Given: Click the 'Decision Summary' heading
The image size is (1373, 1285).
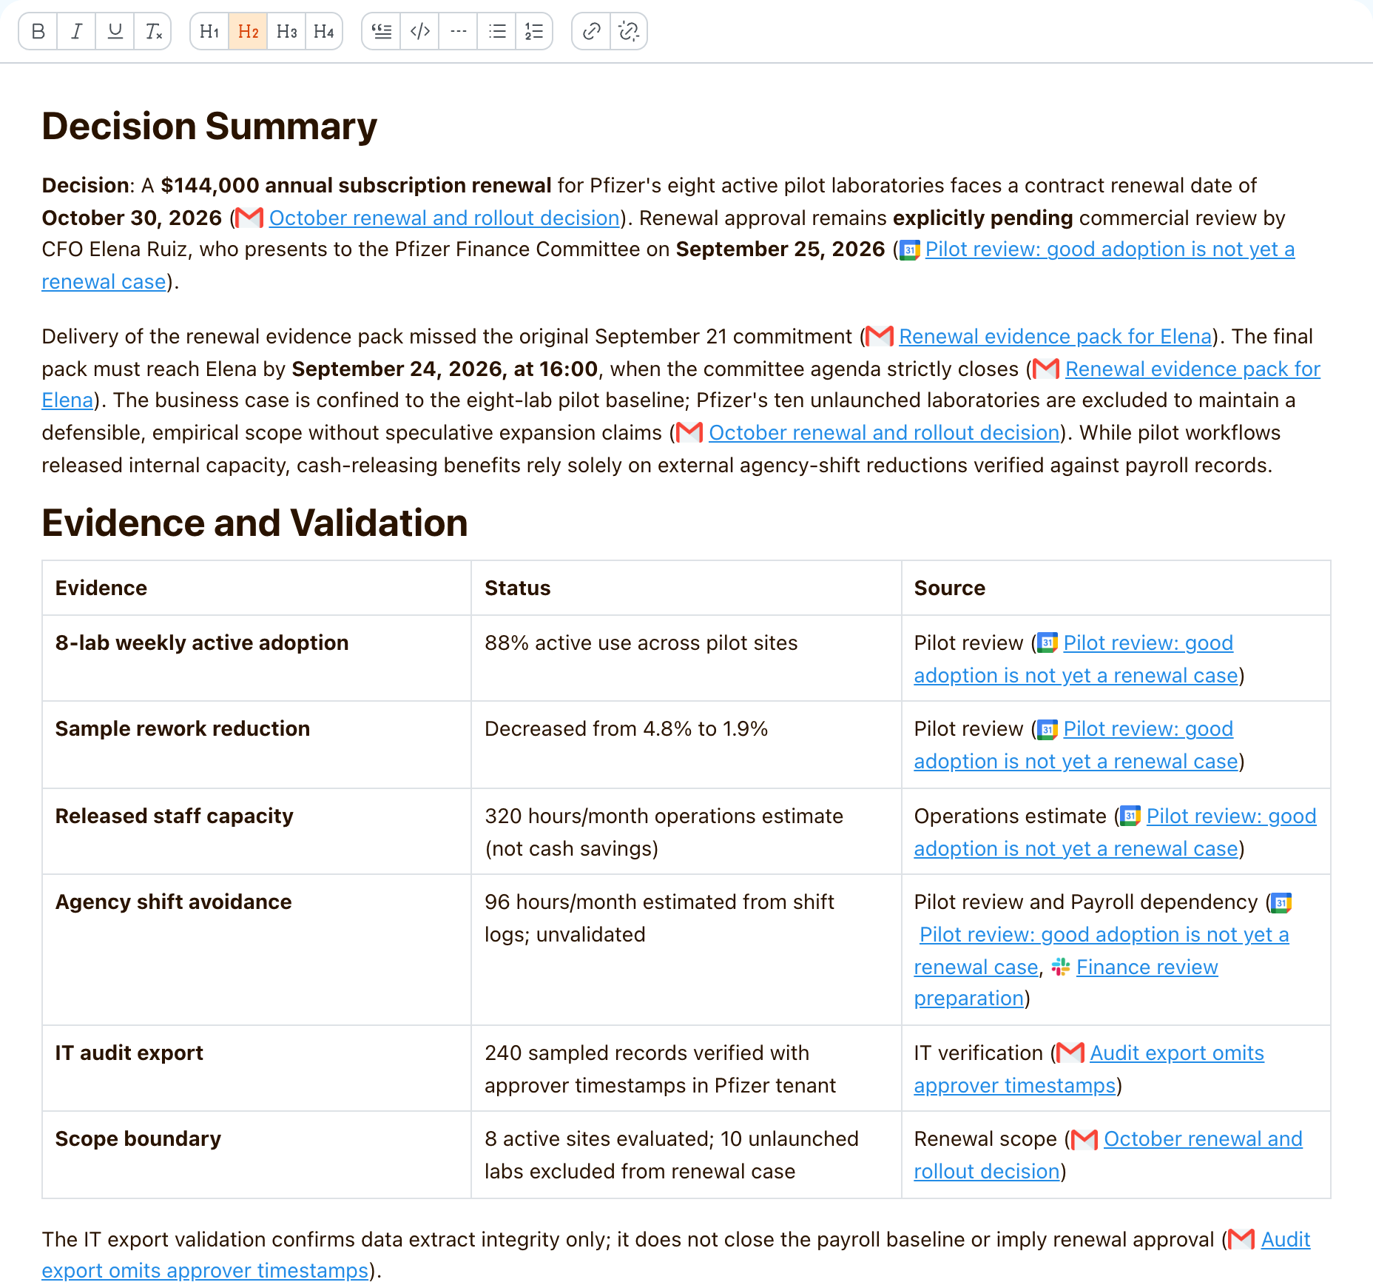Looking at the screenshot, I should (209, 126).
